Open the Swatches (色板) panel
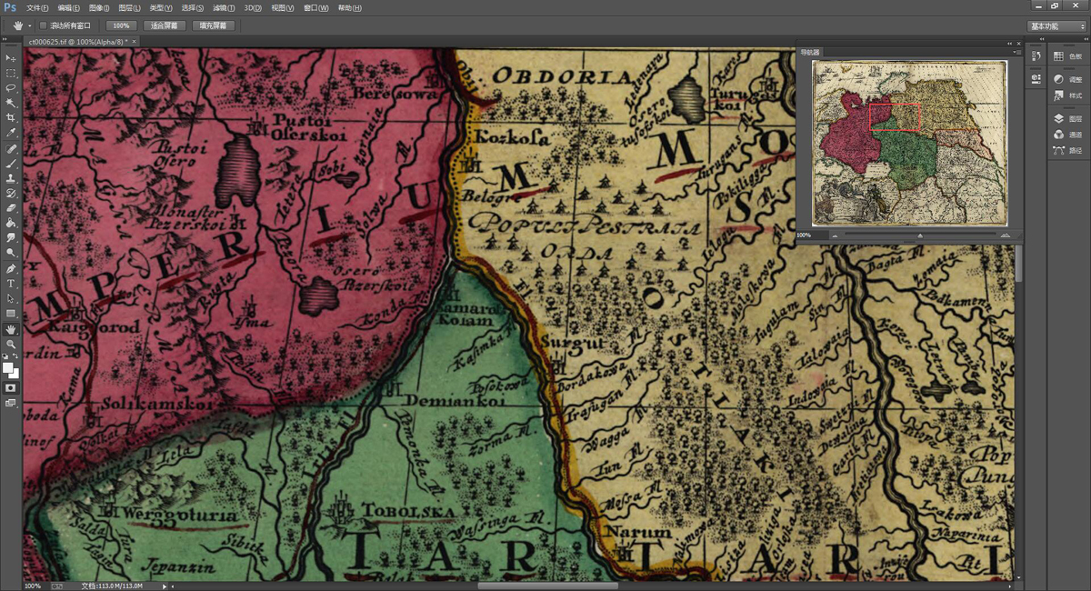The height and width of the screenshot is (591, 1091). pos(1068,56)
